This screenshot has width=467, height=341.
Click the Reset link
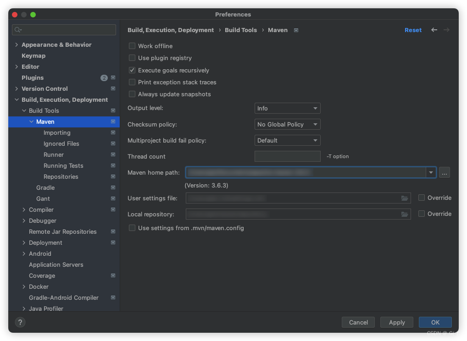pos(413,30)
